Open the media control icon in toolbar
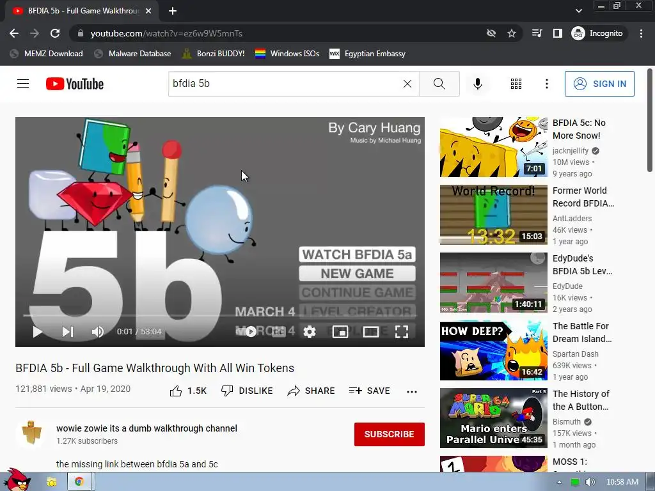 [x=537, y=33]
